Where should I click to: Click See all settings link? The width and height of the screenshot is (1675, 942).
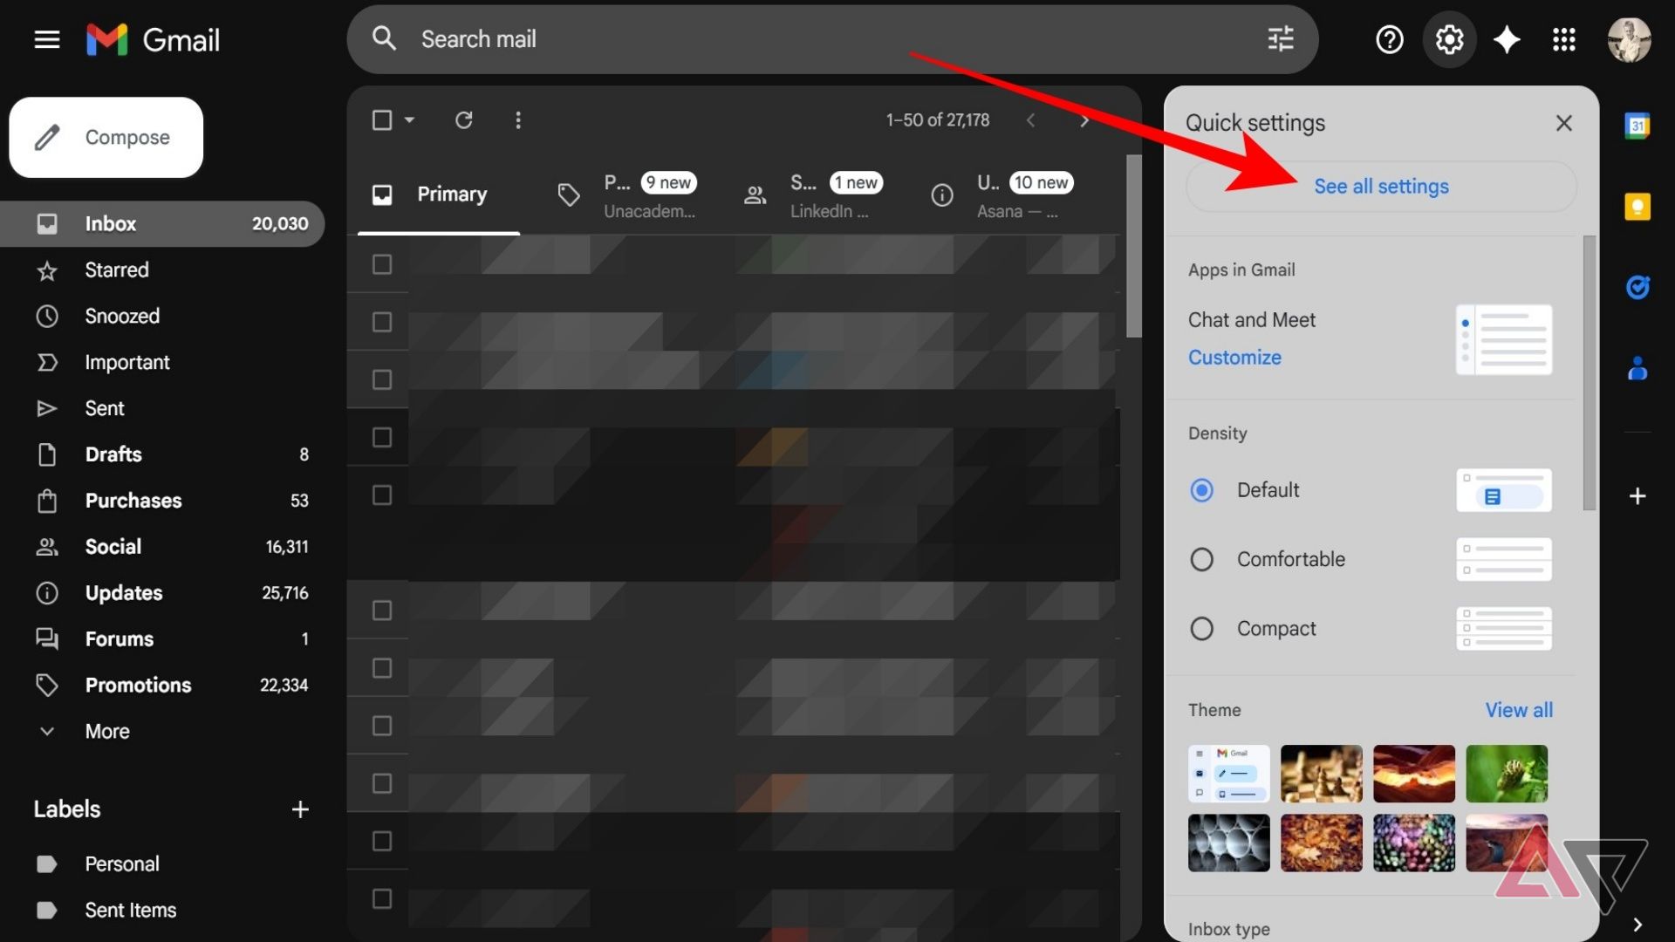(1381, 187)
